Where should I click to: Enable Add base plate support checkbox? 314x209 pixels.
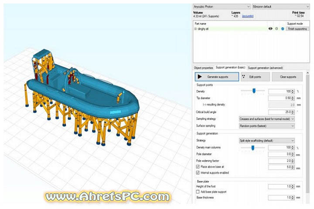point(198,192)
